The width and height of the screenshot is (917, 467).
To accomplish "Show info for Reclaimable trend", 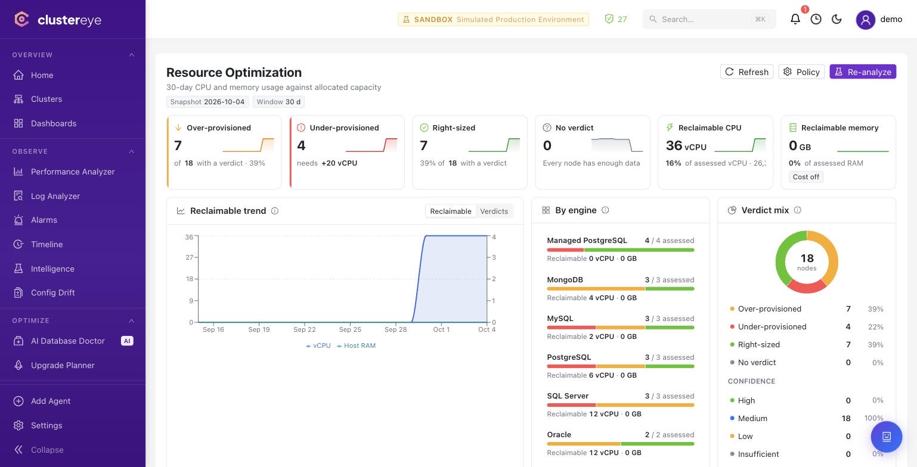I will (x=275, y=211).
